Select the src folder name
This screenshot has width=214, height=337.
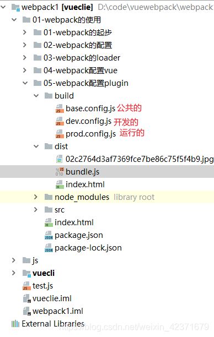click(60, 210)
